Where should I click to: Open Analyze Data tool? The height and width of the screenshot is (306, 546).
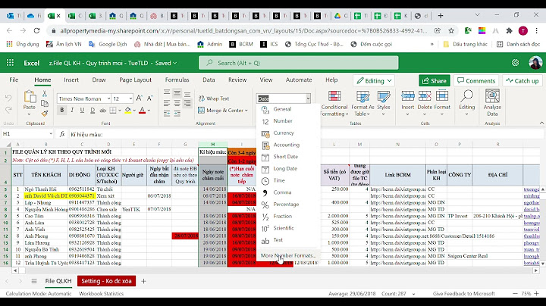coord(492,103)
